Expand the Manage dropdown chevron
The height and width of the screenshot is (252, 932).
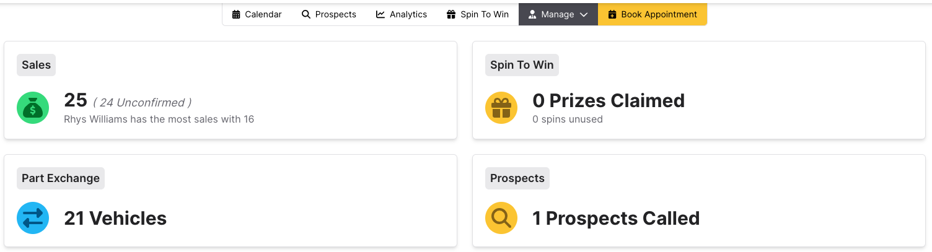tap(584, 14)
